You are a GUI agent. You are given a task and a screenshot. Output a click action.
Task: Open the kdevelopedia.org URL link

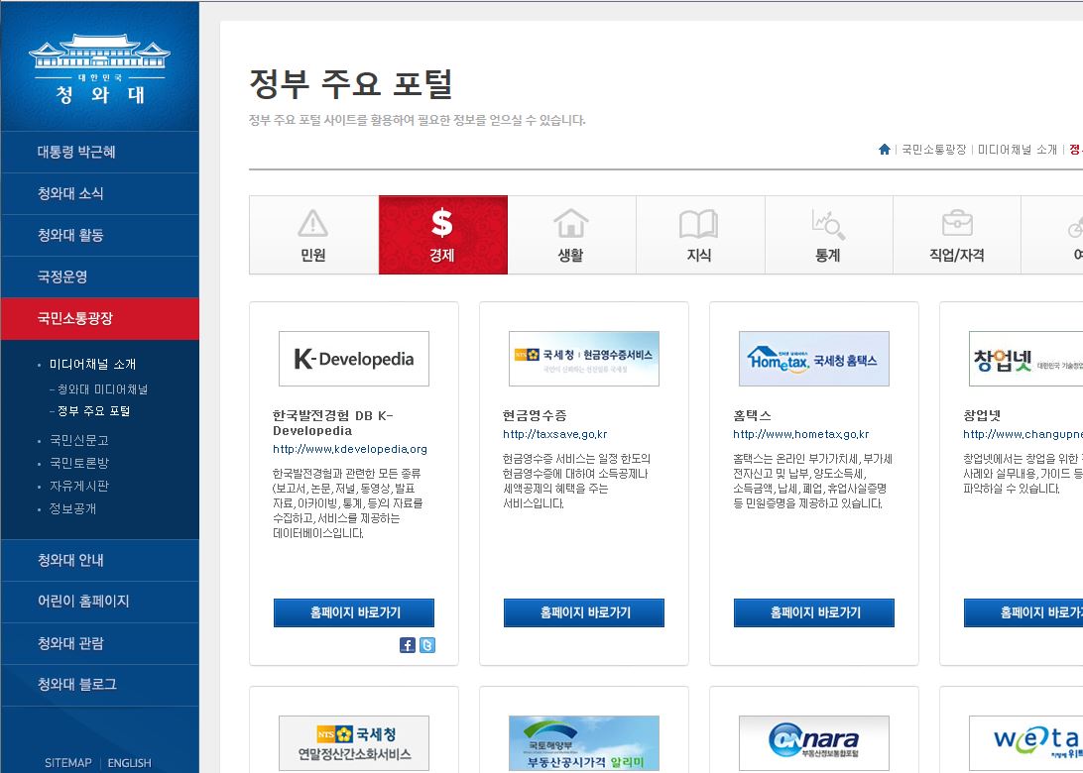click(350, 449)
